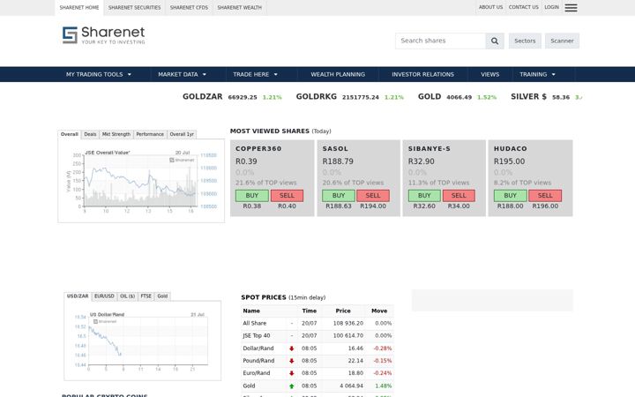Click Gold row in spot prices

[x=317, y=386]
